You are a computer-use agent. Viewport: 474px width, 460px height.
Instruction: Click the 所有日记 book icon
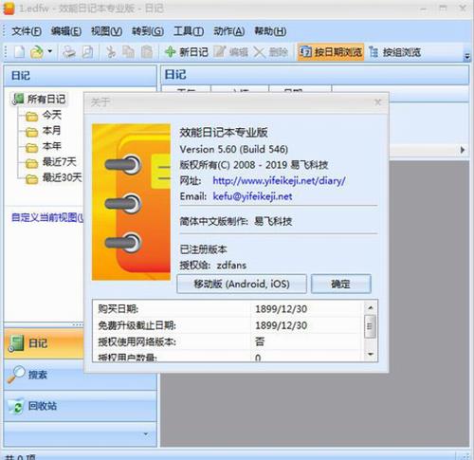click(18, 99)
